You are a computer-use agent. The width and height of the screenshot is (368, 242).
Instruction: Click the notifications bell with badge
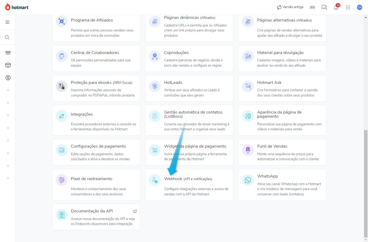point(336,7)
